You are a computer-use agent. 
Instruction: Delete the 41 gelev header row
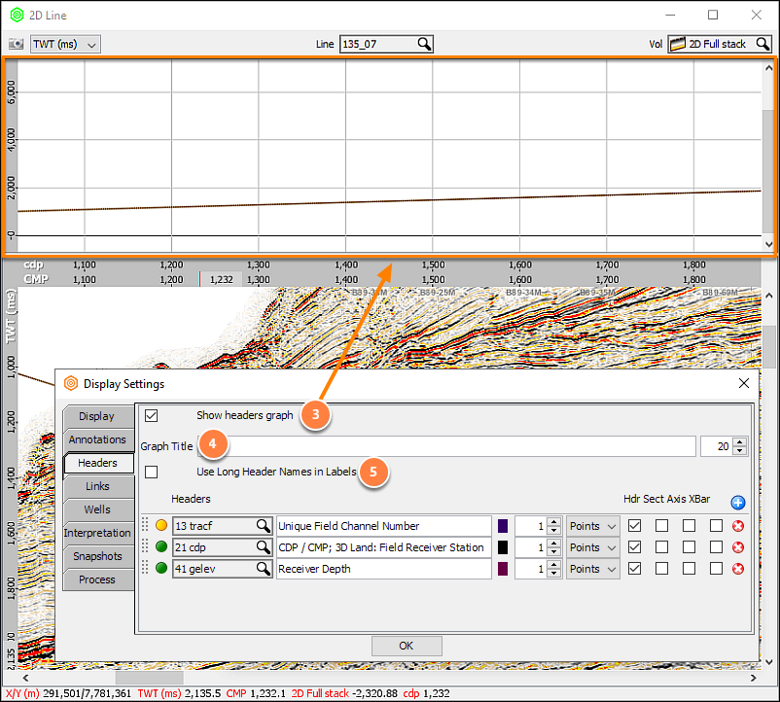click(x=738, y=569)
